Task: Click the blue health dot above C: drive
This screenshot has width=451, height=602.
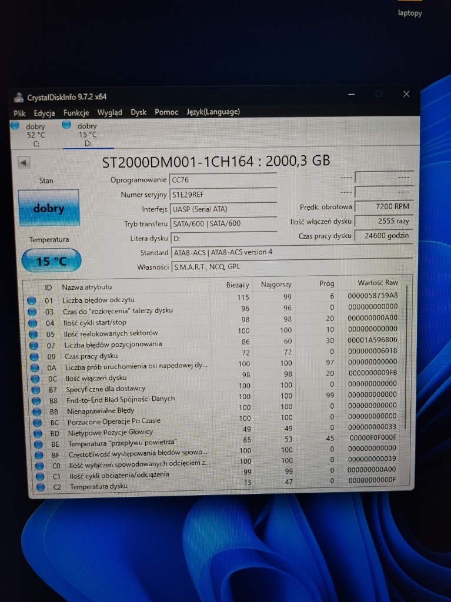Action: (15, 125)
